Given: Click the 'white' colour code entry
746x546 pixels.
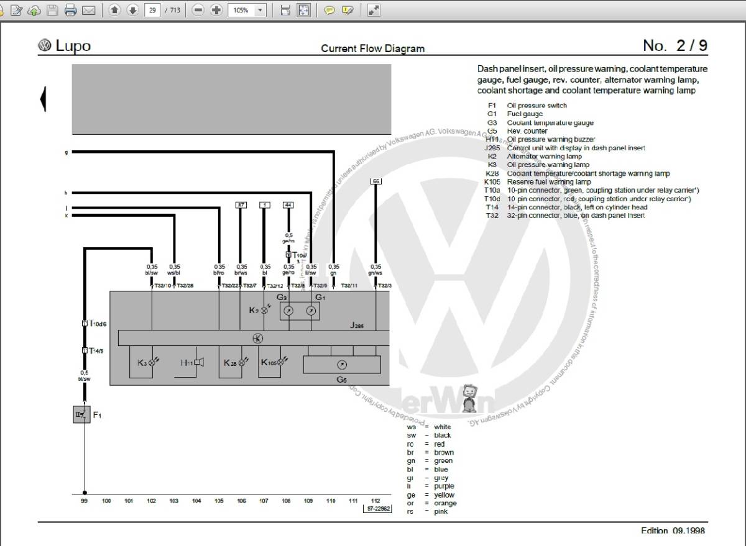Looking at the screenshot, I should click(x=443, y=427).
